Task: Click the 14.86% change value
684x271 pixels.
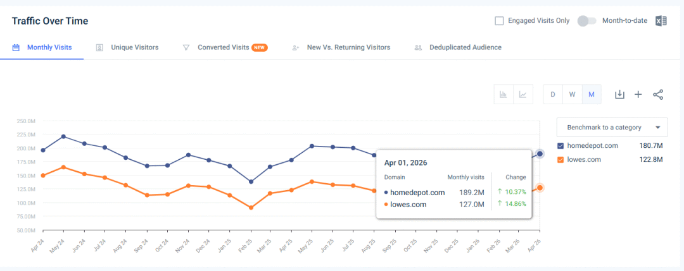Action: (516, 203)
